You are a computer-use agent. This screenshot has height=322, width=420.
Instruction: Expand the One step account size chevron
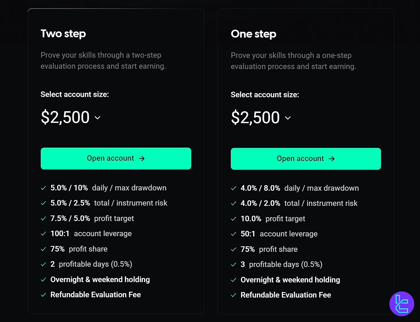click(288, 118)
